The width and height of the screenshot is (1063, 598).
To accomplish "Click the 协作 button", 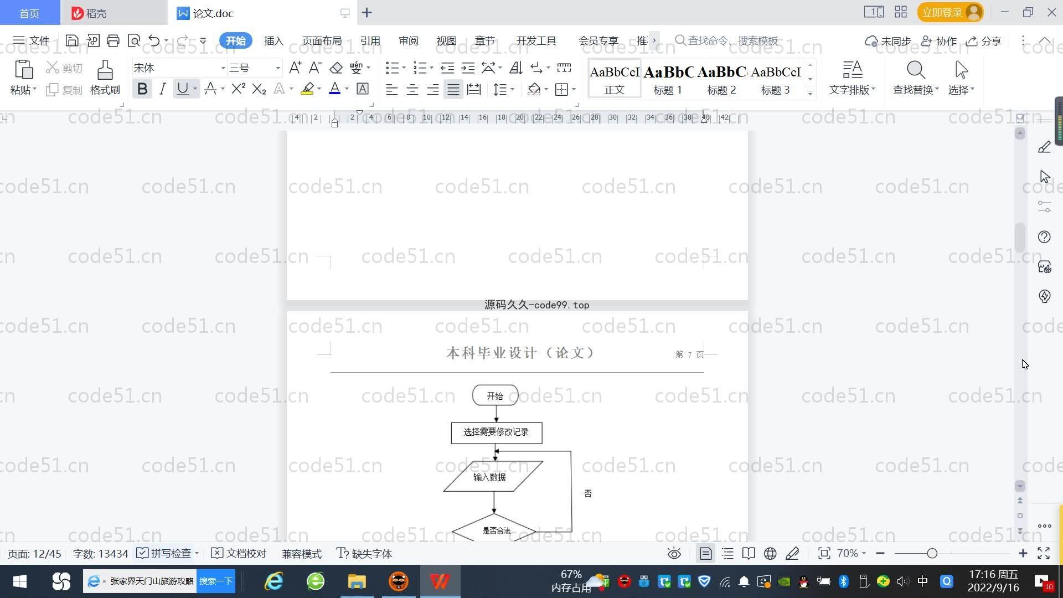I will click(939, 41).
